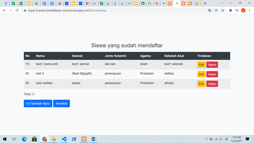This screenshot has height=143, width=254.
Task: Select the 'asdas' cell
Action: 76,83
